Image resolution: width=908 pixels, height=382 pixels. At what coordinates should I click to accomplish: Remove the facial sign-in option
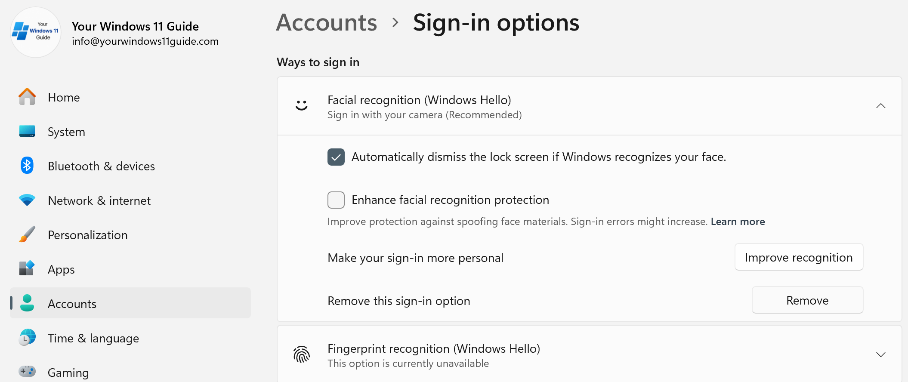coord(807,300)
